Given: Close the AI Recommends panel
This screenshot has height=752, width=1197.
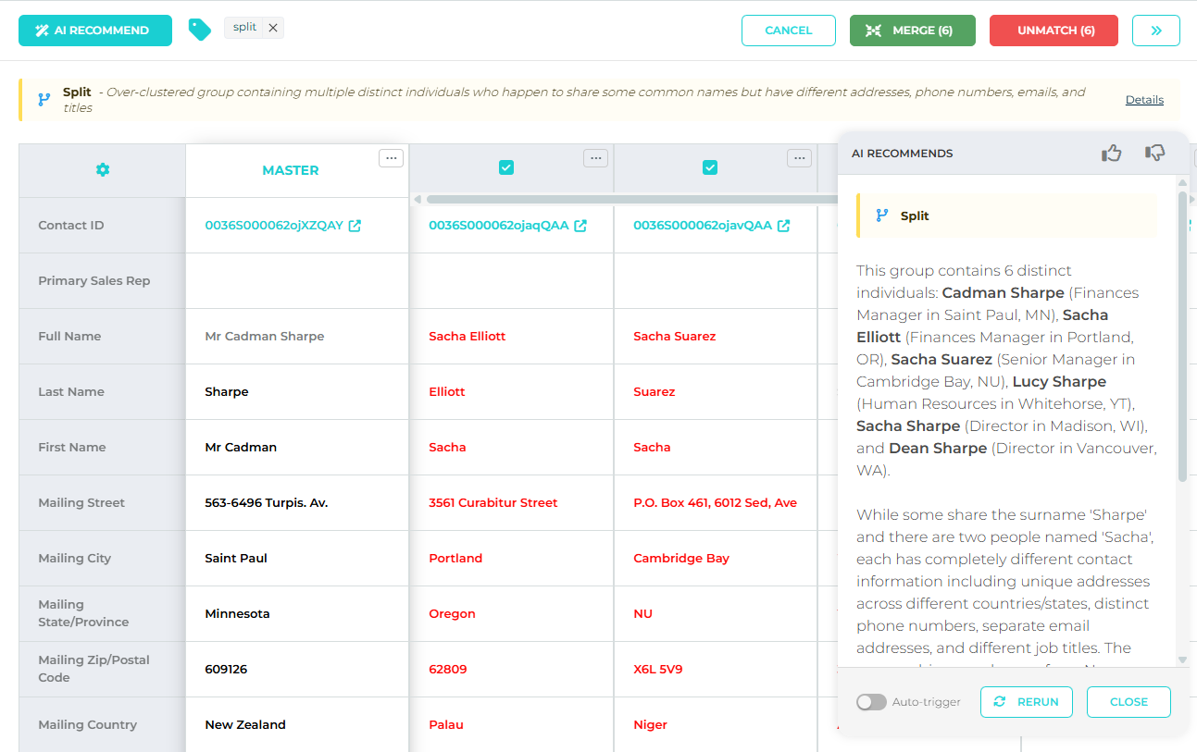Looking at the screenshot, I should tap(1128, 702).
